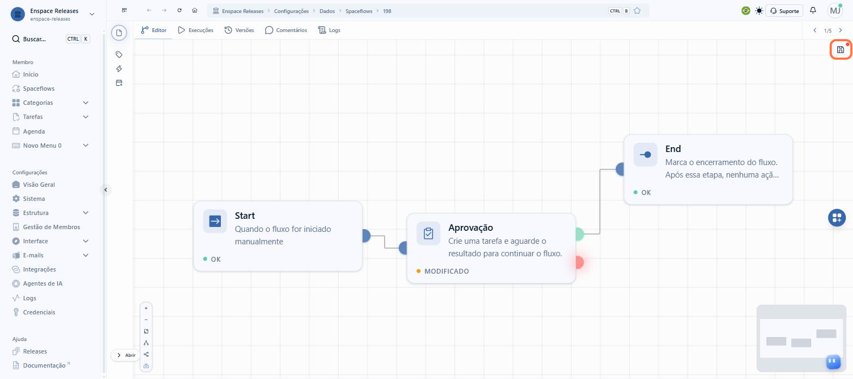This screenshot has width=853, height=379.
Task: Switch to the Editor tab
Action: point(153,30)
